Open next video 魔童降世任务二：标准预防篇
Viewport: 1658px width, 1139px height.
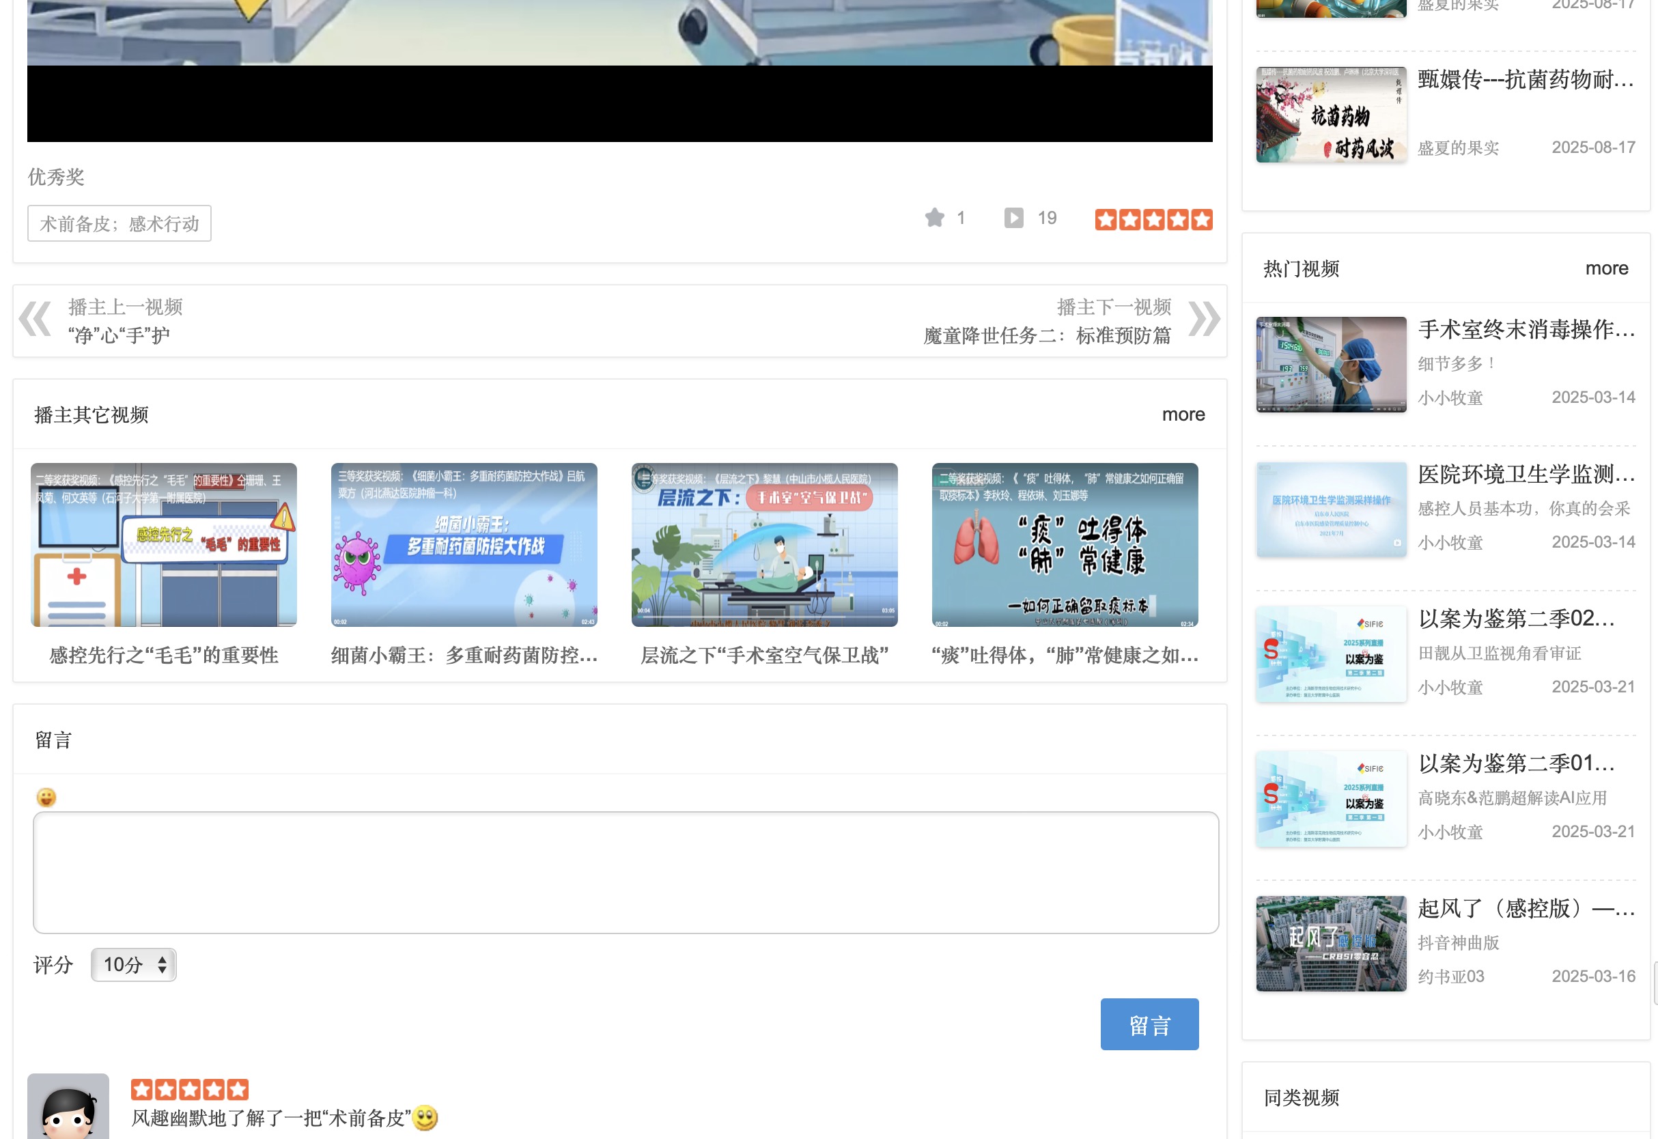click(1046, 335)
